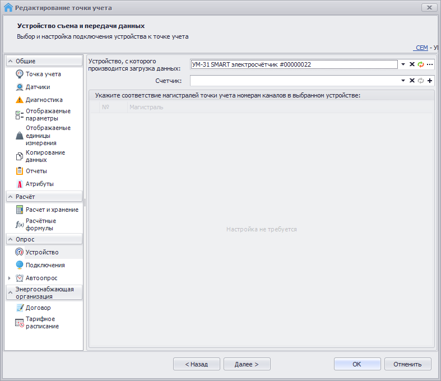441x381 pixels.
Task: Open the Точка учета settings page
Action: [x=43, y=74]
